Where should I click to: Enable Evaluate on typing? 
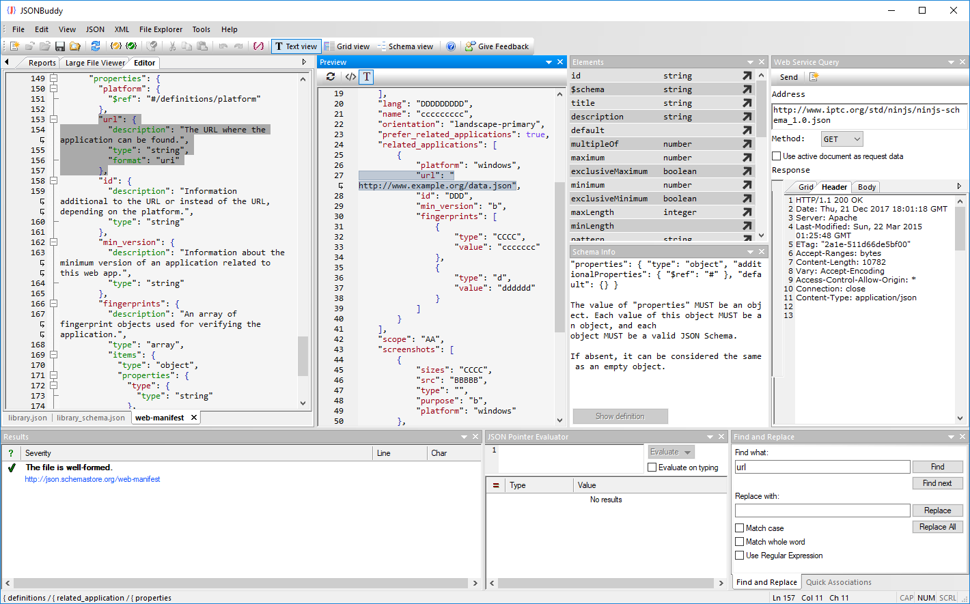pyautogui.click(x=651, y=467)
